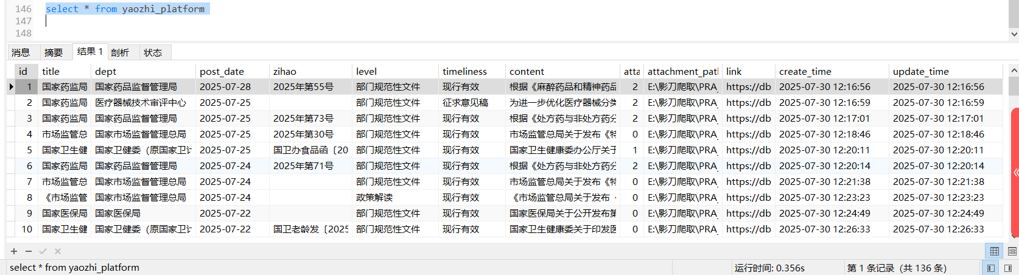Viewport: 1019px width, 275px height.
Task: Click the post_date column header
Action: 222,71
